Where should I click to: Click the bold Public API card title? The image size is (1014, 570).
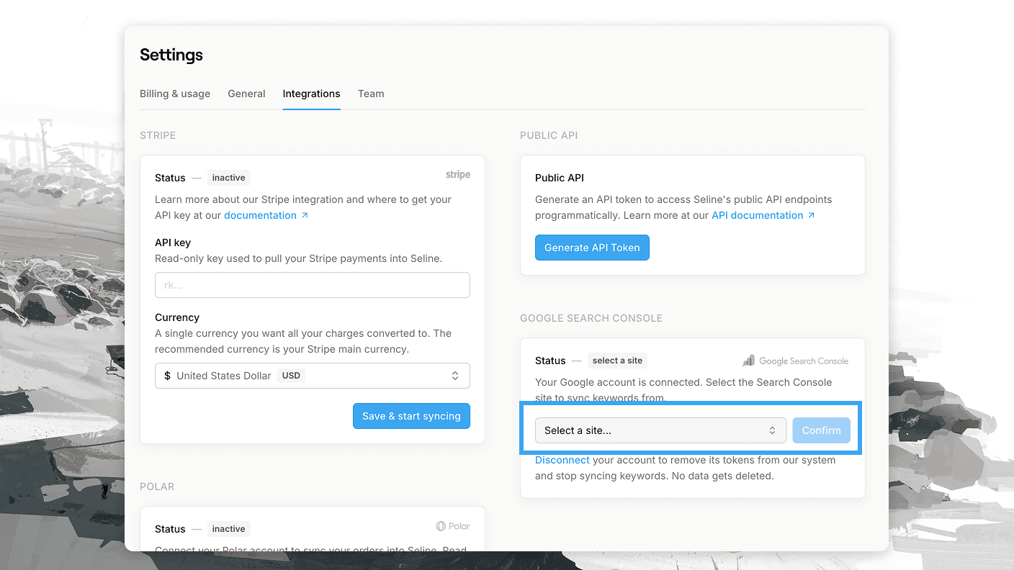560,178
